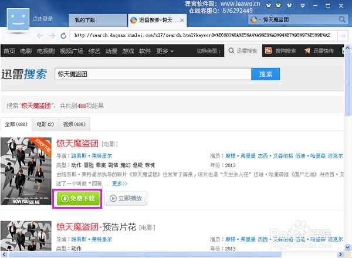The image size is (352, 258).
Task: Click the back navigation arrow
Action: 40,35
